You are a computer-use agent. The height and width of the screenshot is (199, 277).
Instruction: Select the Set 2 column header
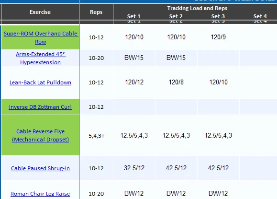click(x=176, y=16)
